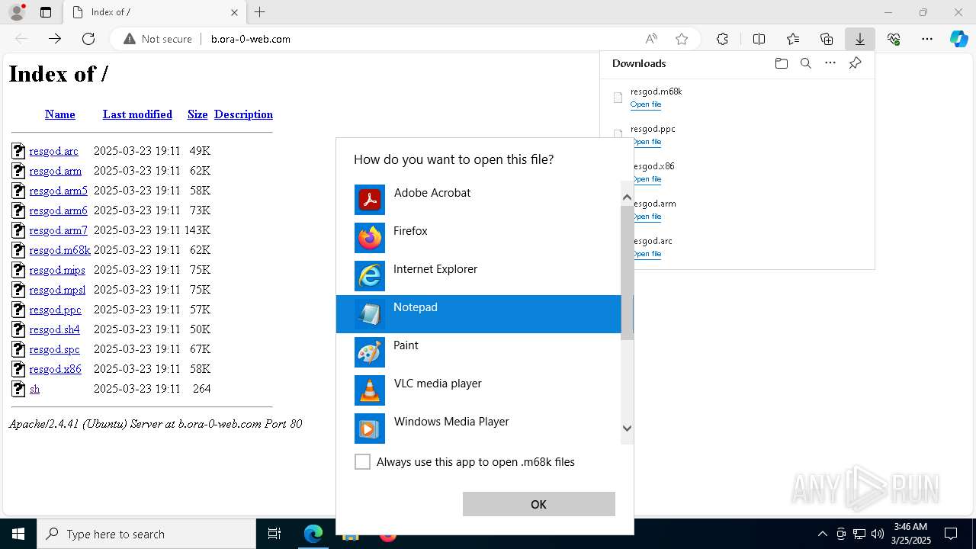Toggle the Downloads toolbar icon
Image resolution: width=976 pixels, height=549 pixels.
pos(860,39)
